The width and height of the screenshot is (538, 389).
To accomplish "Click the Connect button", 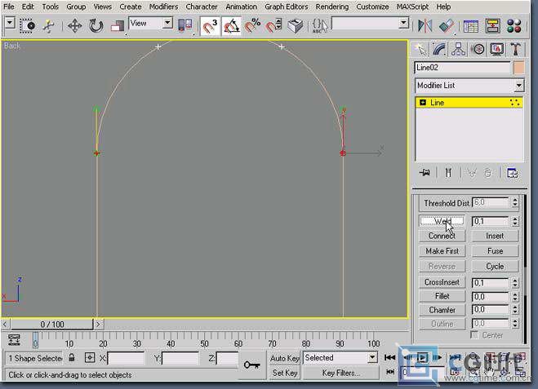I will tap(442, 236).
